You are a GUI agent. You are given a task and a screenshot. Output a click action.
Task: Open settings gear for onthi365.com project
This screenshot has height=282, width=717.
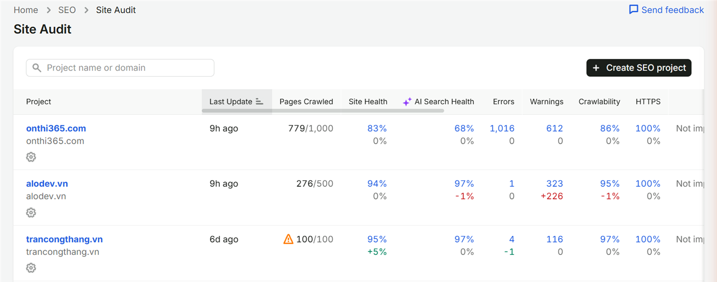tap(31, 157)
